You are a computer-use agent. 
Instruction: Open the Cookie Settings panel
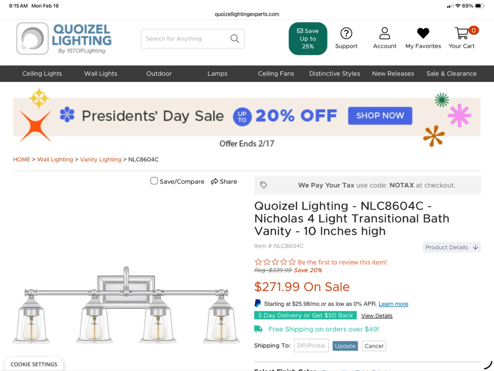point(34,364)
